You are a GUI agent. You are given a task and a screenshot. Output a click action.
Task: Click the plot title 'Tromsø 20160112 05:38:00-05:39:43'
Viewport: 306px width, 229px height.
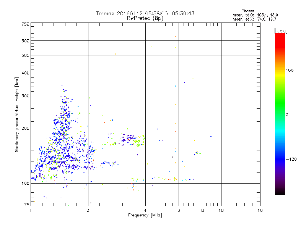(145, 13)
